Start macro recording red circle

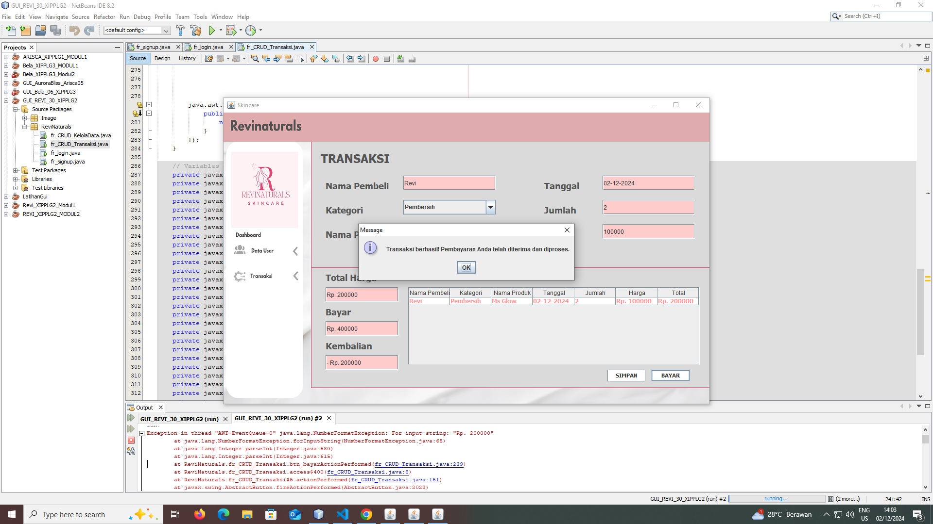pos(376,59)
